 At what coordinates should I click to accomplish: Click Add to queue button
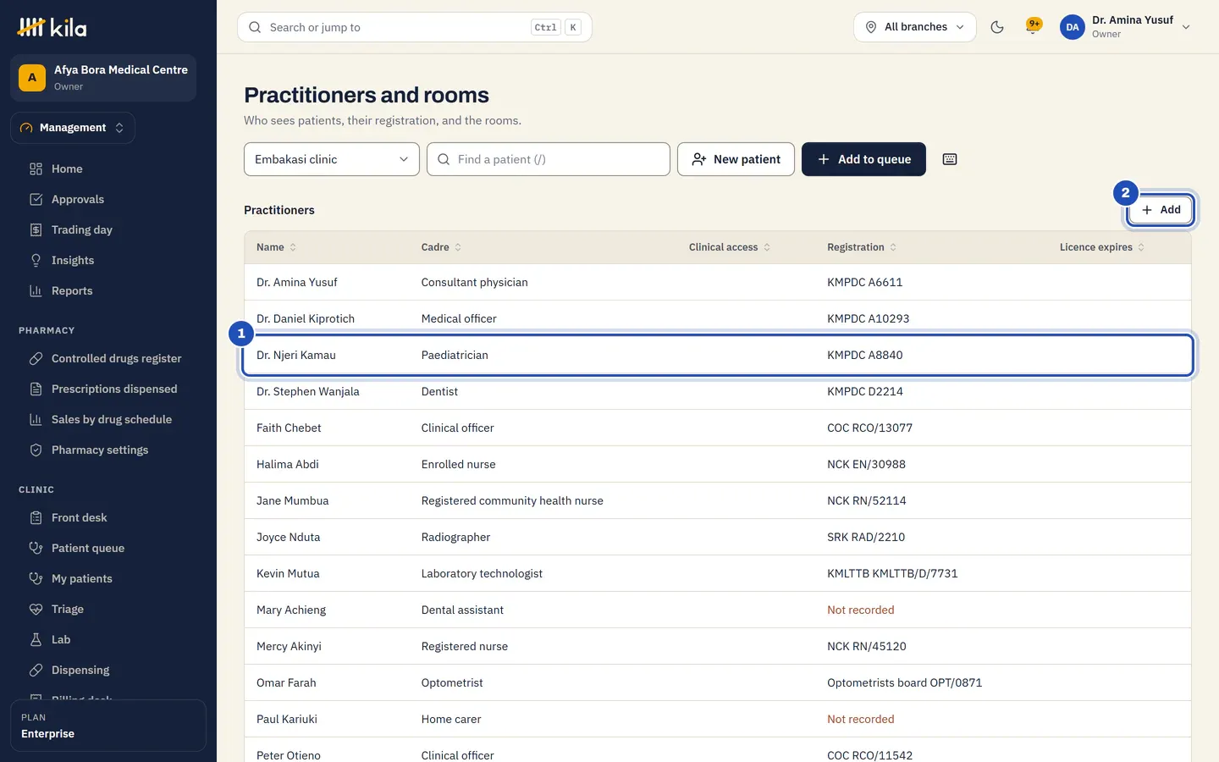tap(863, 159)
